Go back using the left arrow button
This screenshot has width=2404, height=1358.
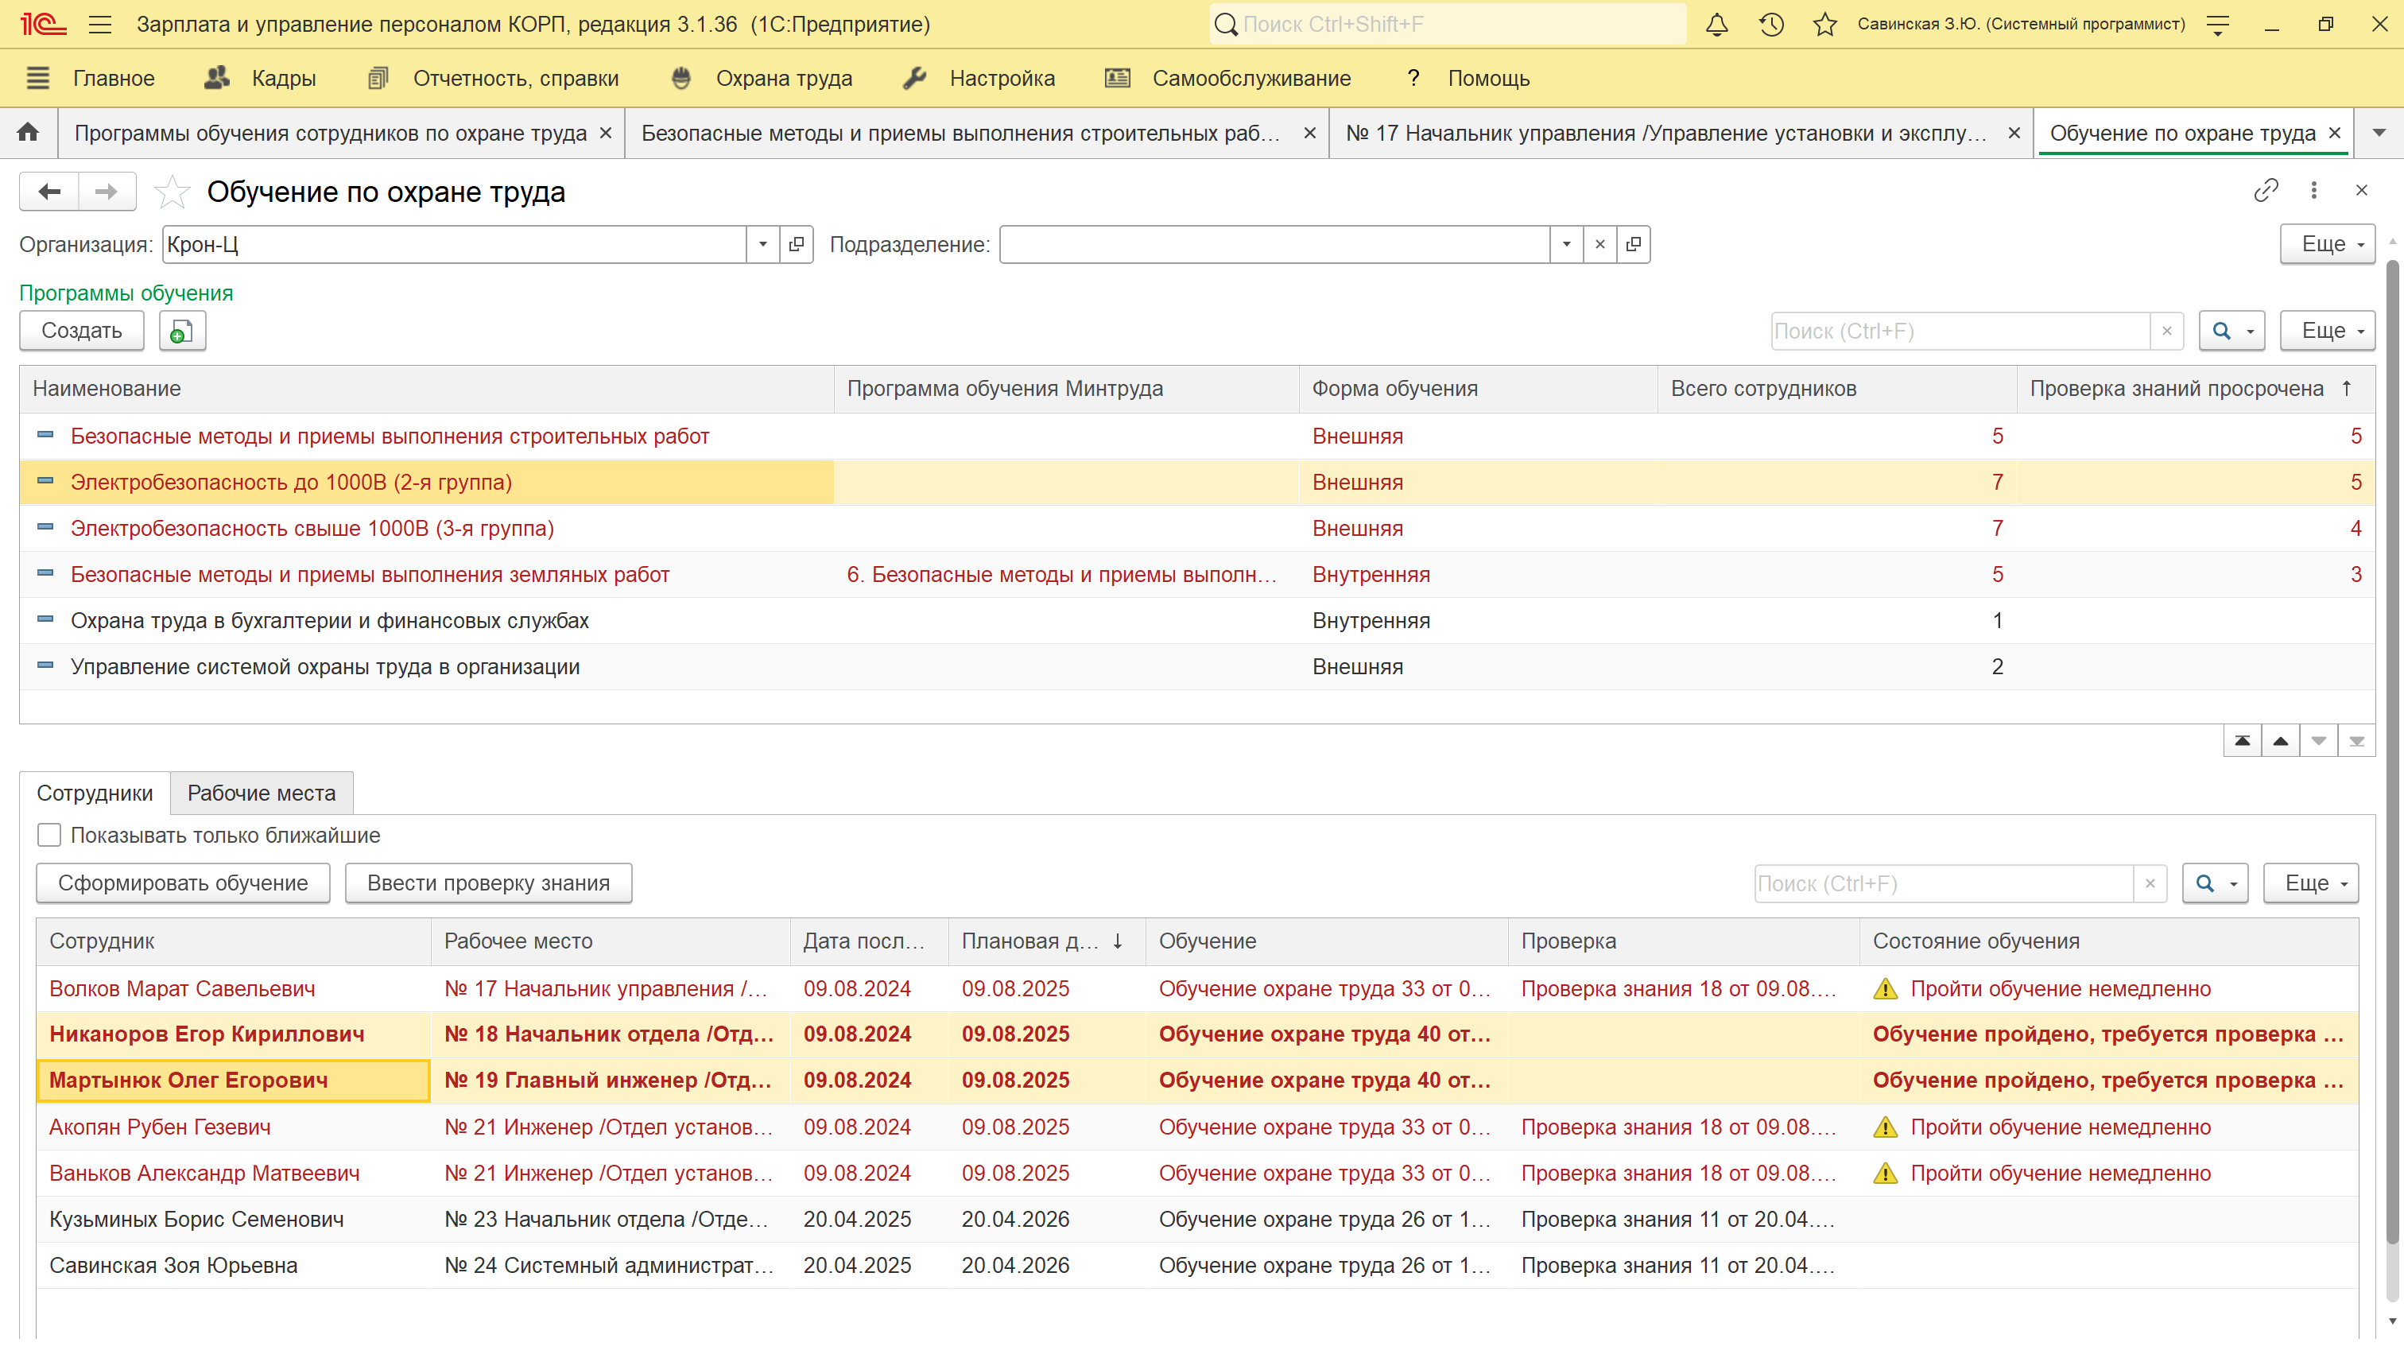pos(49,192)
